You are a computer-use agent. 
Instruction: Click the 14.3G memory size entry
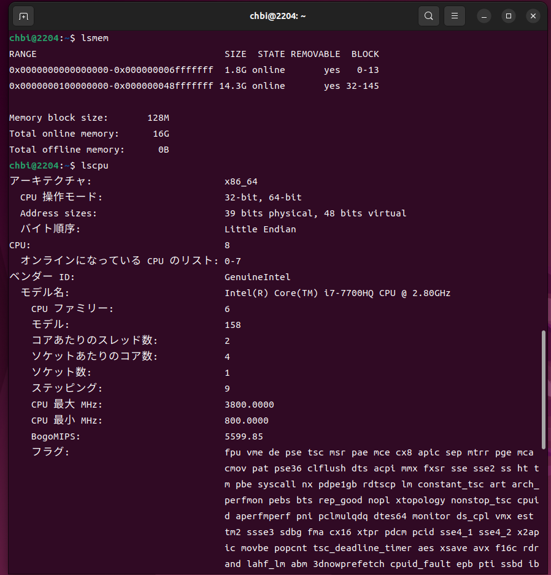click(x=233, y=86)
